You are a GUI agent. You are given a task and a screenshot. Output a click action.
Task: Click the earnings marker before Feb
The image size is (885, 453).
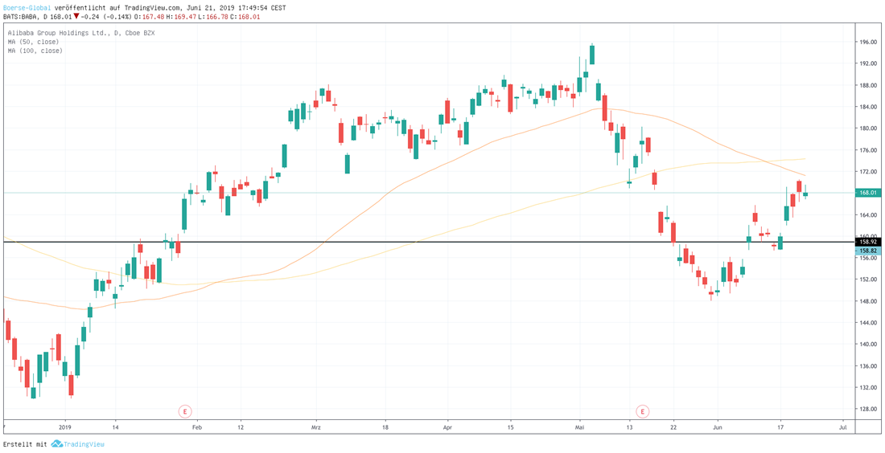coord(185,411)
